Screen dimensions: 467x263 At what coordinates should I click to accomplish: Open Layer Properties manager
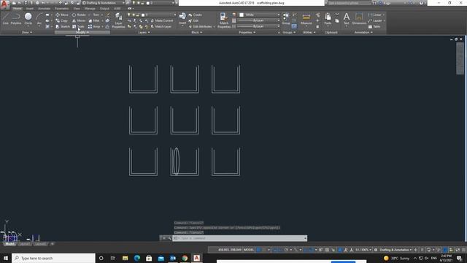click(x=118, y=20)
